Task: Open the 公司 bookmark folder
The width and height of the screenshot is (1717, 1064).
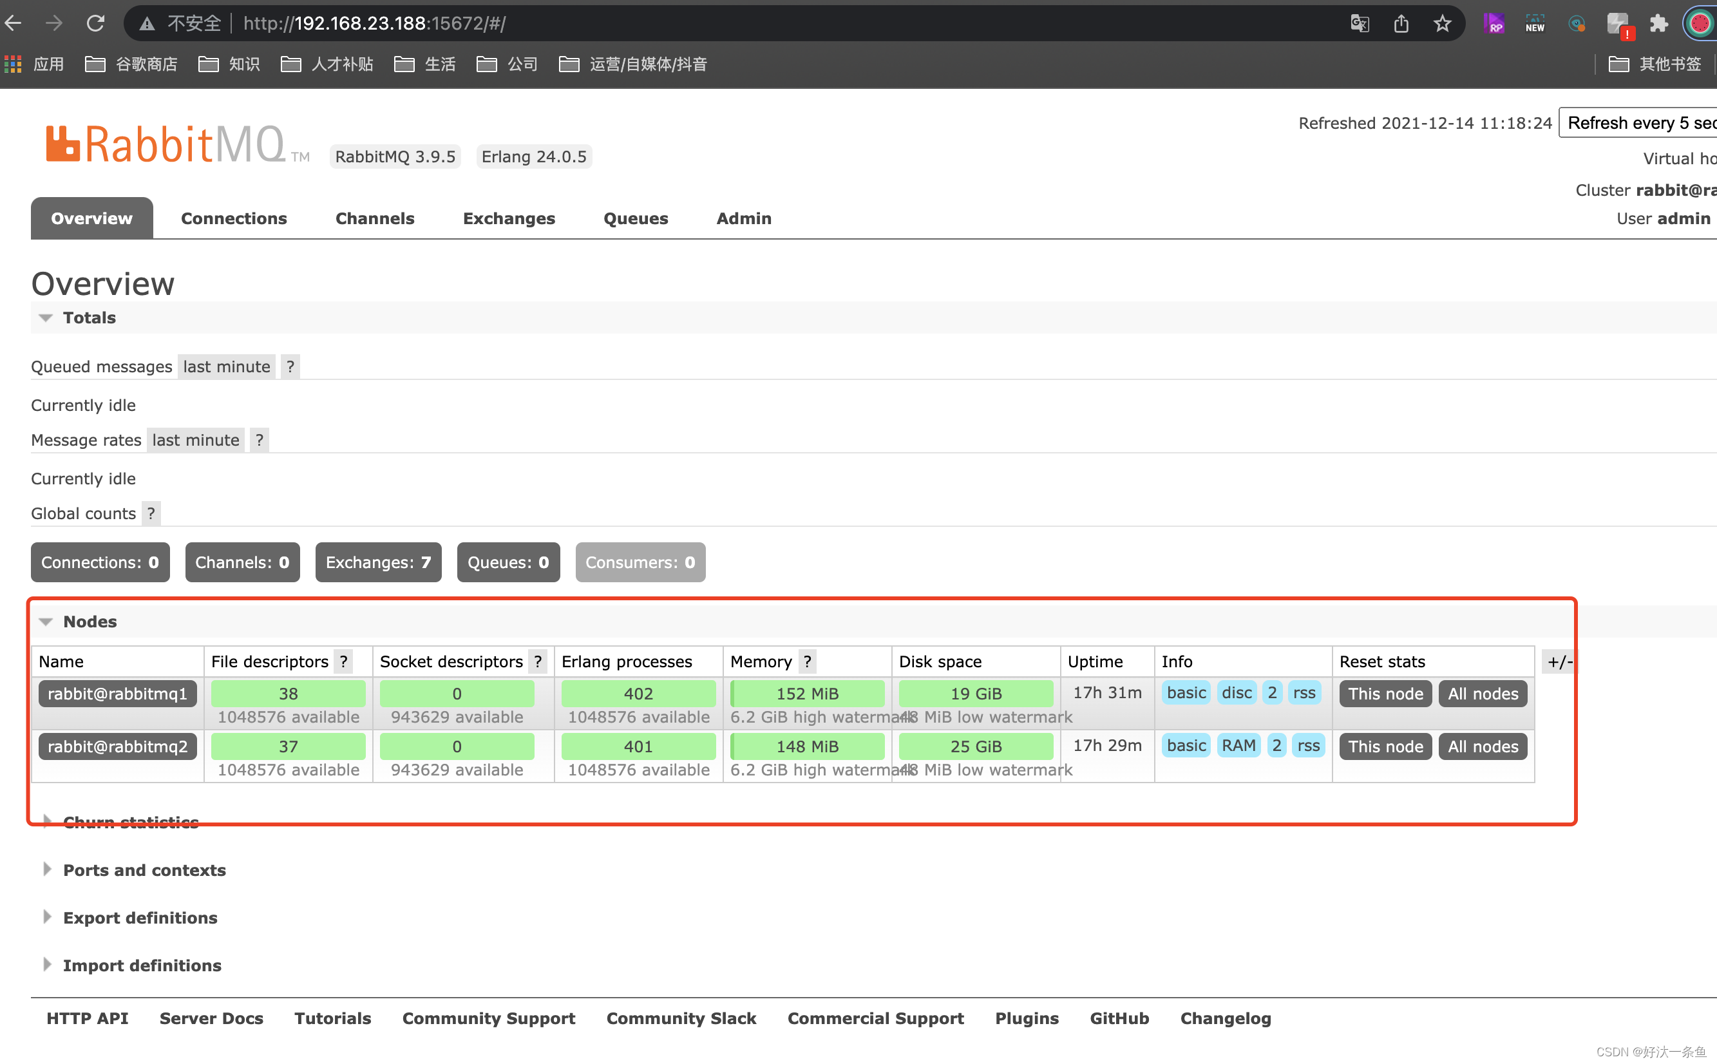Action: click(507, 64)
